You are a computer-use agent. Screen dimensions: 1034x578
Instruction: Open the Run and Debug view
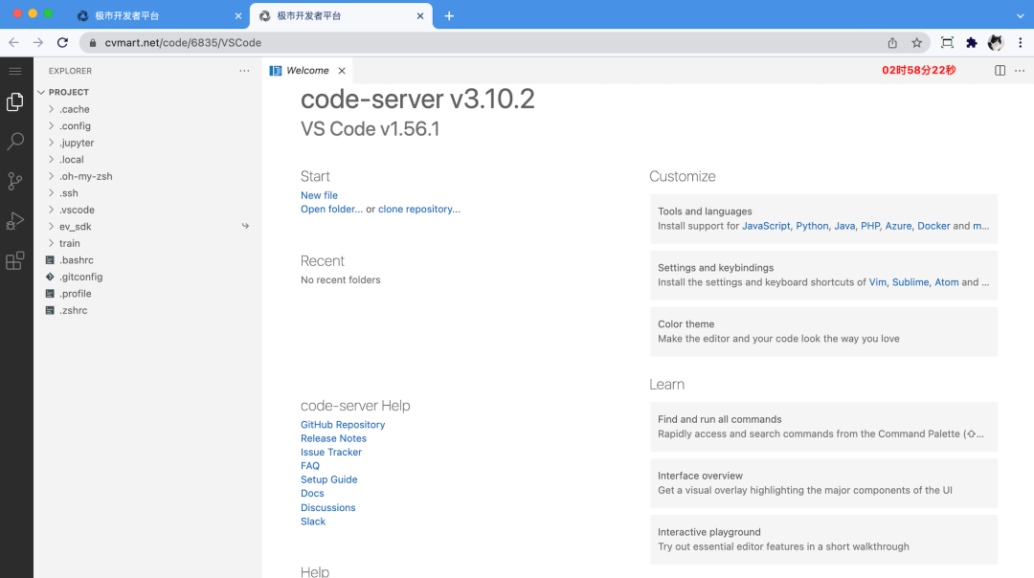click(15, 221)
